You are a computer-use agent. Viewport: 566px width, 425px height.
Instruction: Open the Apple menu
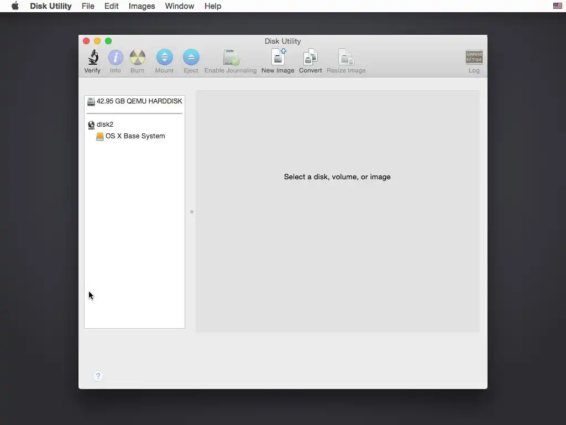click(15, 6)
